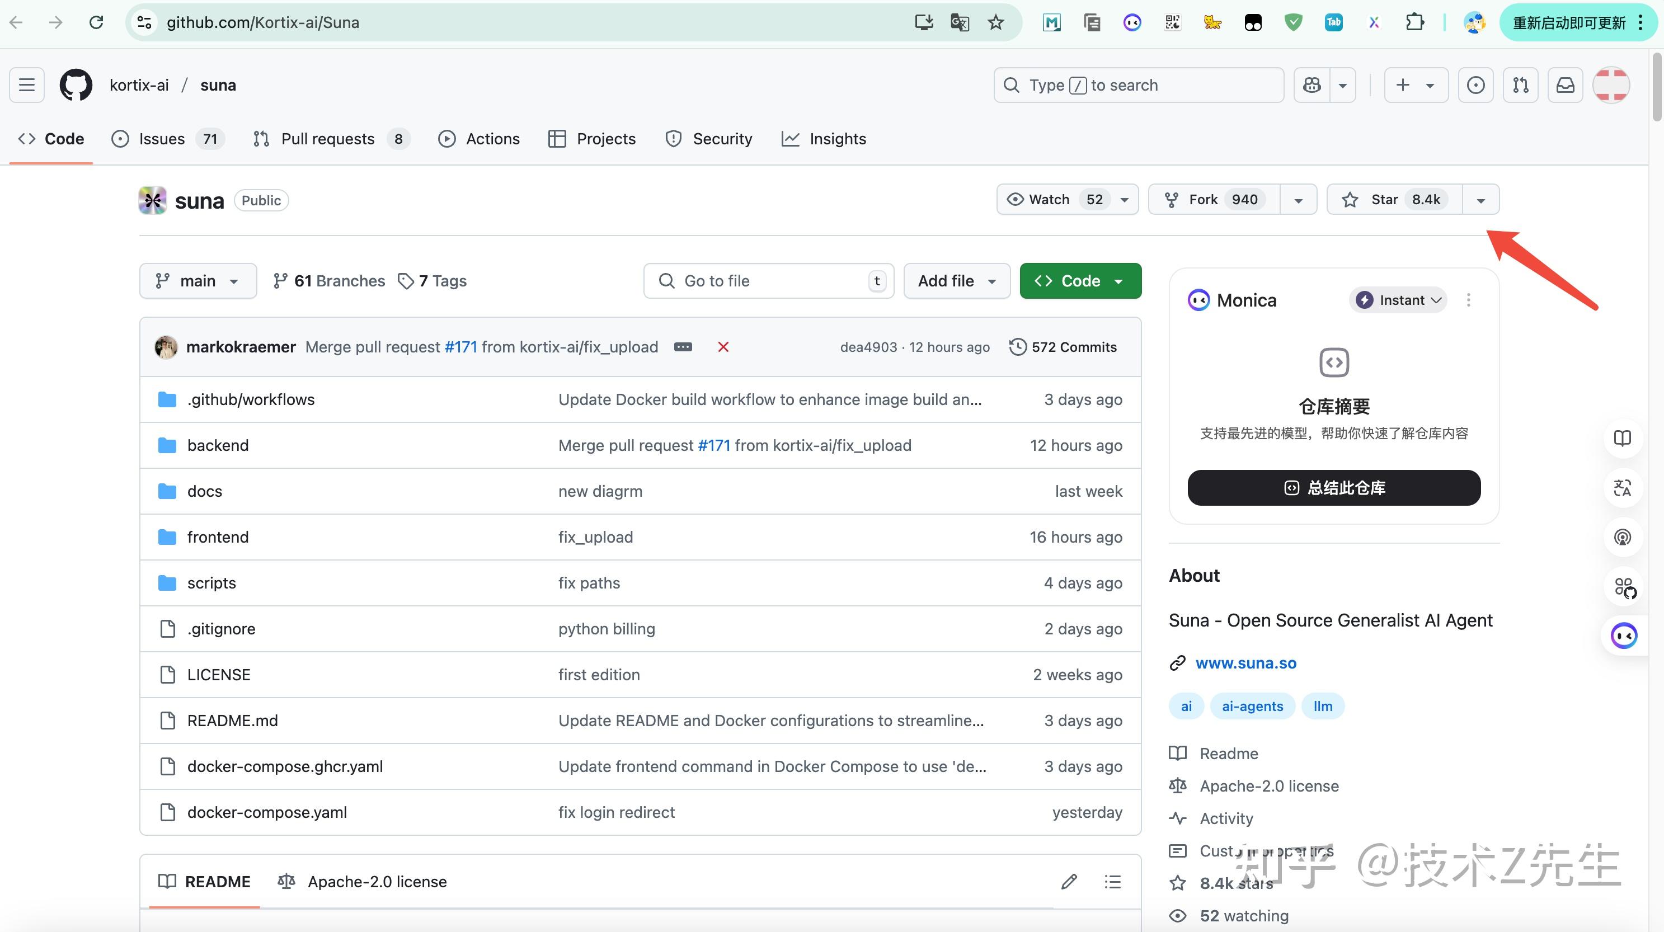Bookmark page with browser star icon
This screenshot has height=932, width=1664.
(995, 22)
